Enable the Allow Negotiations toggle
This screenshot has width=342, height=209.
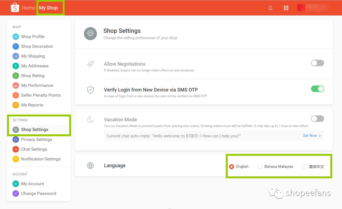317,63
